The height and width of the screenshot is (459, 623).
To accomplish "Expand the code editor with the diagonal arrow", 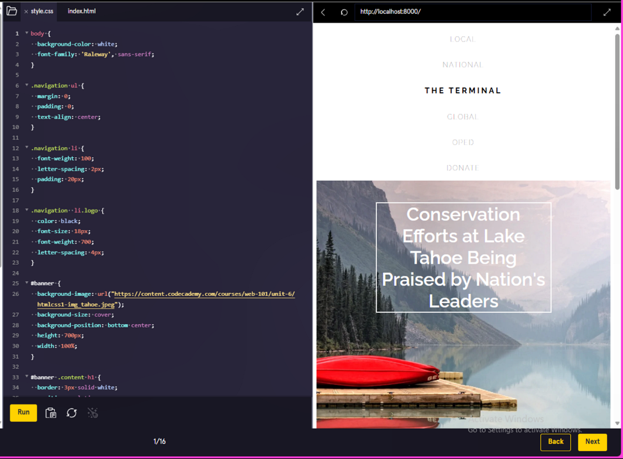I will tap(300, 11).
